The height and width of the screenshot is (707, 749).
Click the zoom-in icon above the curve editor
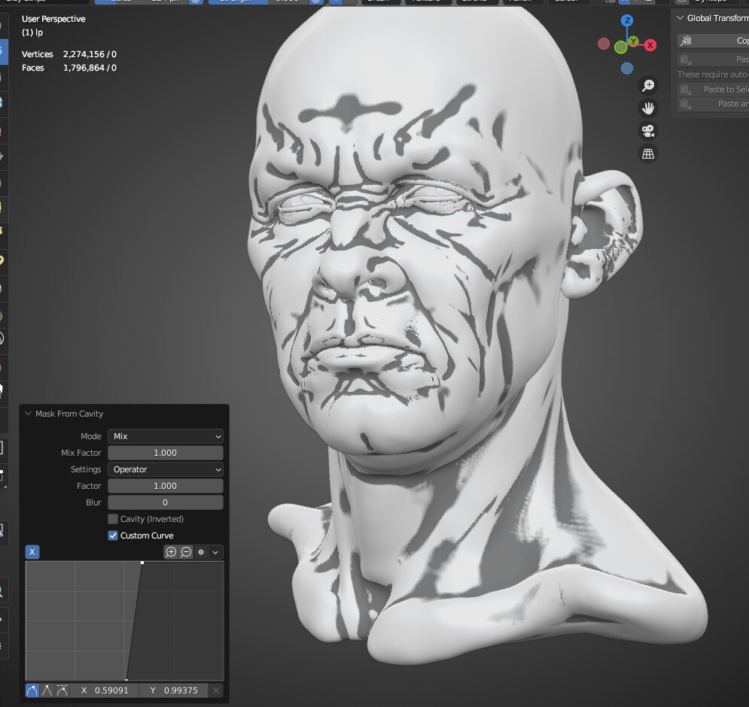pos(171,552)
